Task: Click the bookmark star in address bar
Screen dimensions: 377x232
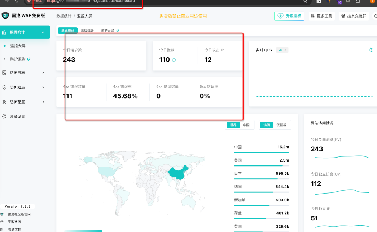Action: pyautogui.click(x=305, y=1)
